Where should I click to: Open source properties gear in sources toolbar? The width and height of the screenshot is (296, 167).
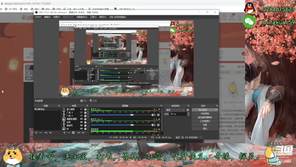[73, 133]
